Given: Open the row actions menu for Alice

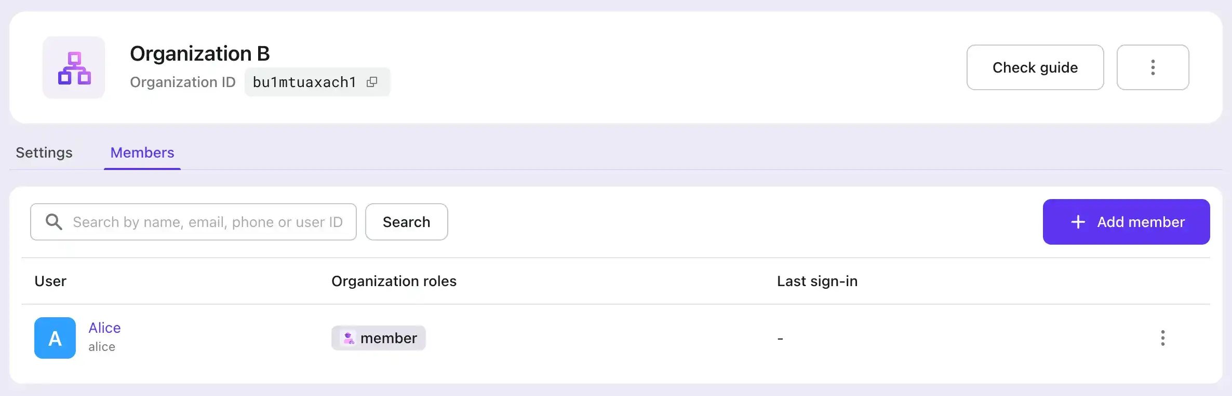Looking at the screenshot, I should [1162, 338].
